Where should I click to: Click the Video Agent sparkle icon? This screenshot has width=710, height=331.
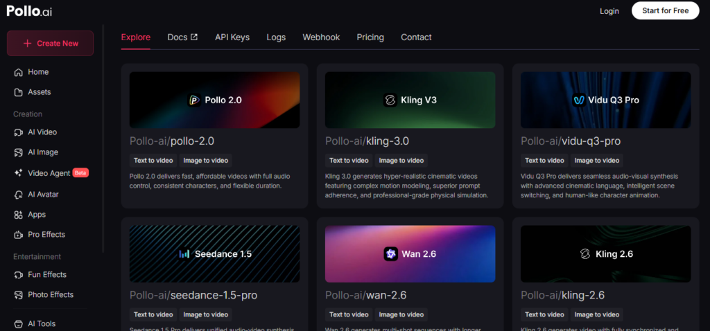click(x=18, y=172)
